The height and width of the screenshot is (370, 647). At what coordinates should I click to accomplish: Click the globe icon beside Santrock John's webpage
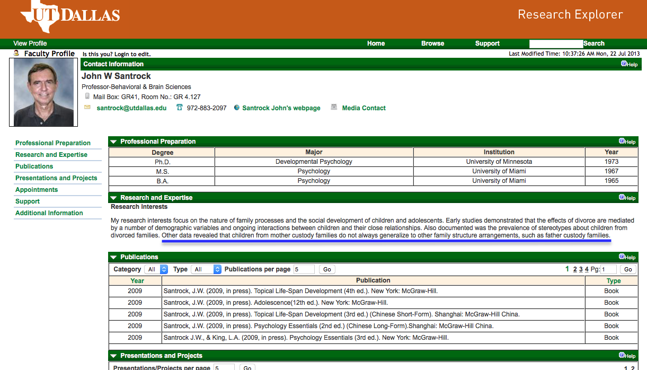point(237,108)
